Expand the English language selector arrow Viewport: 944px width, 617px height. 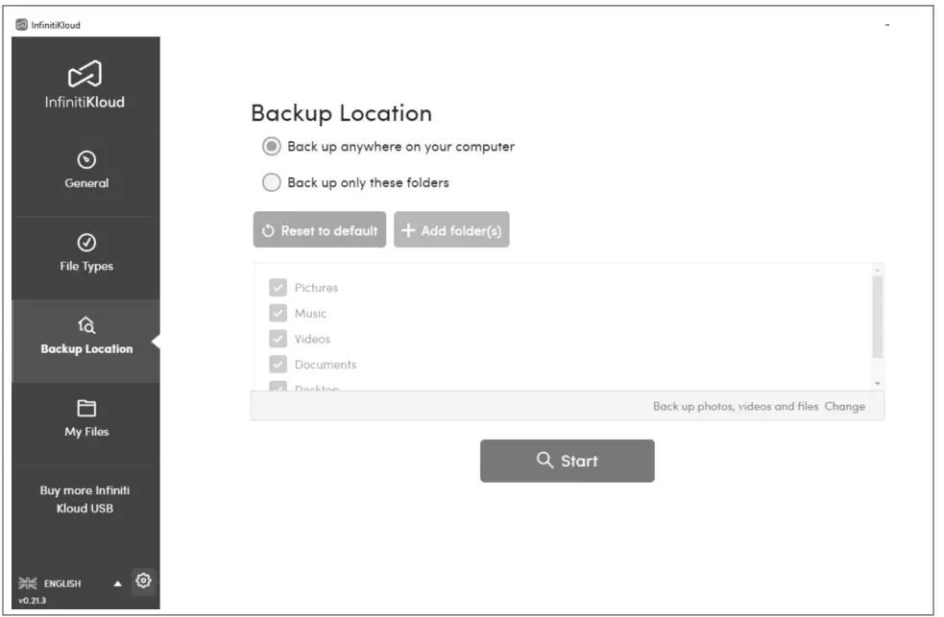(x=118, y=583)
